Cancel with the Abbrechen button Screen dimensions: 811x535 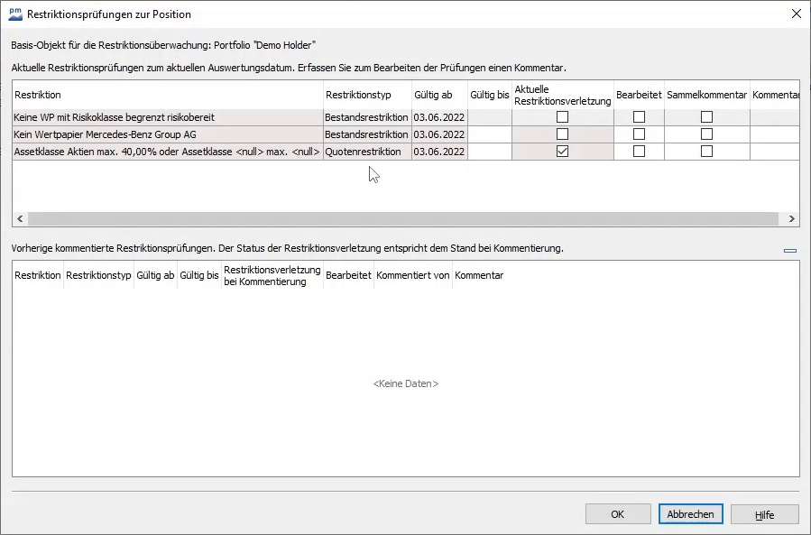pos(691,514)
